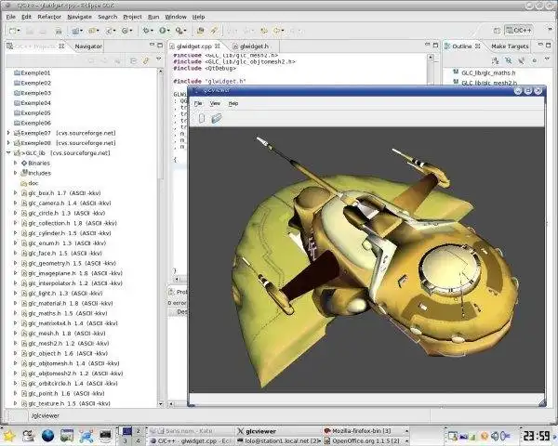This screenshot has width=558, height=446.
Task: Open OpenOffice.org taskbar entry
Action: coord(361,439)
